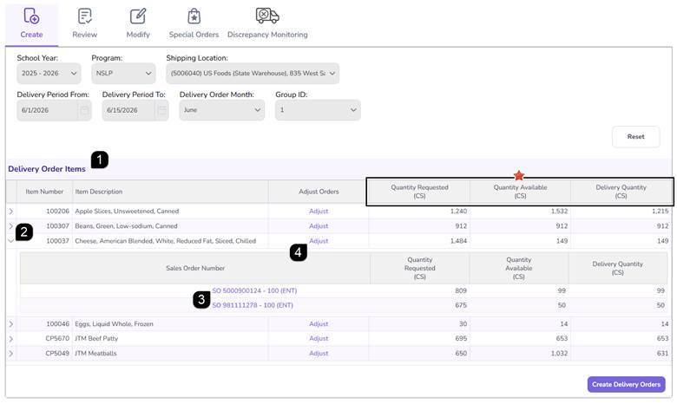This screenshot has width=677, height=404.
Task: Open the Delivery Period To calendar icon
Action: [x=162, y=110]
